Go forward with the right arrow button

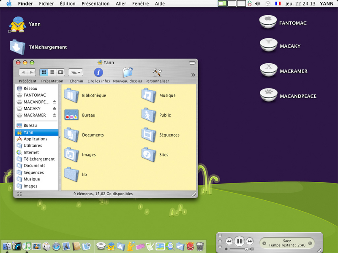(31, 72)
